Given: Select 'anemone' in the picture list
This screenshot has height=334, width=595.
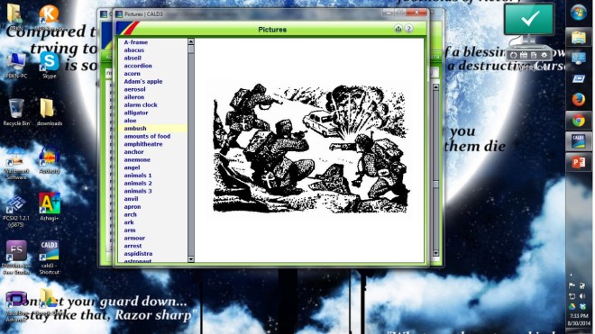Looking at the screenshot, I should (137, 159).
